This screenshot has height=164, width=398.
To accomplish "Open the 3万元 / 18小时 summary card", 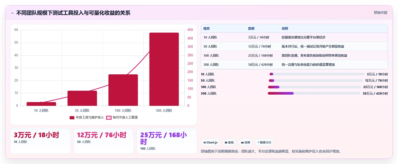I will [40, 141].
